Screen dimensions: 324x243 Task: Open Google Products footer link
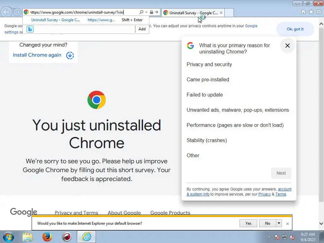point(170,213)
